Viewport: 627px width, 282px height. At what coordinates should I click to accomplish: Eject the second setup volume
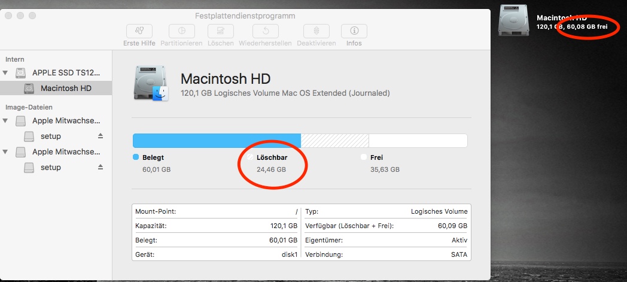coord(101,167)
